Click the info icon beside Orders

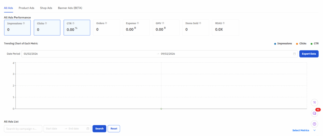click(x=106, y=23)
